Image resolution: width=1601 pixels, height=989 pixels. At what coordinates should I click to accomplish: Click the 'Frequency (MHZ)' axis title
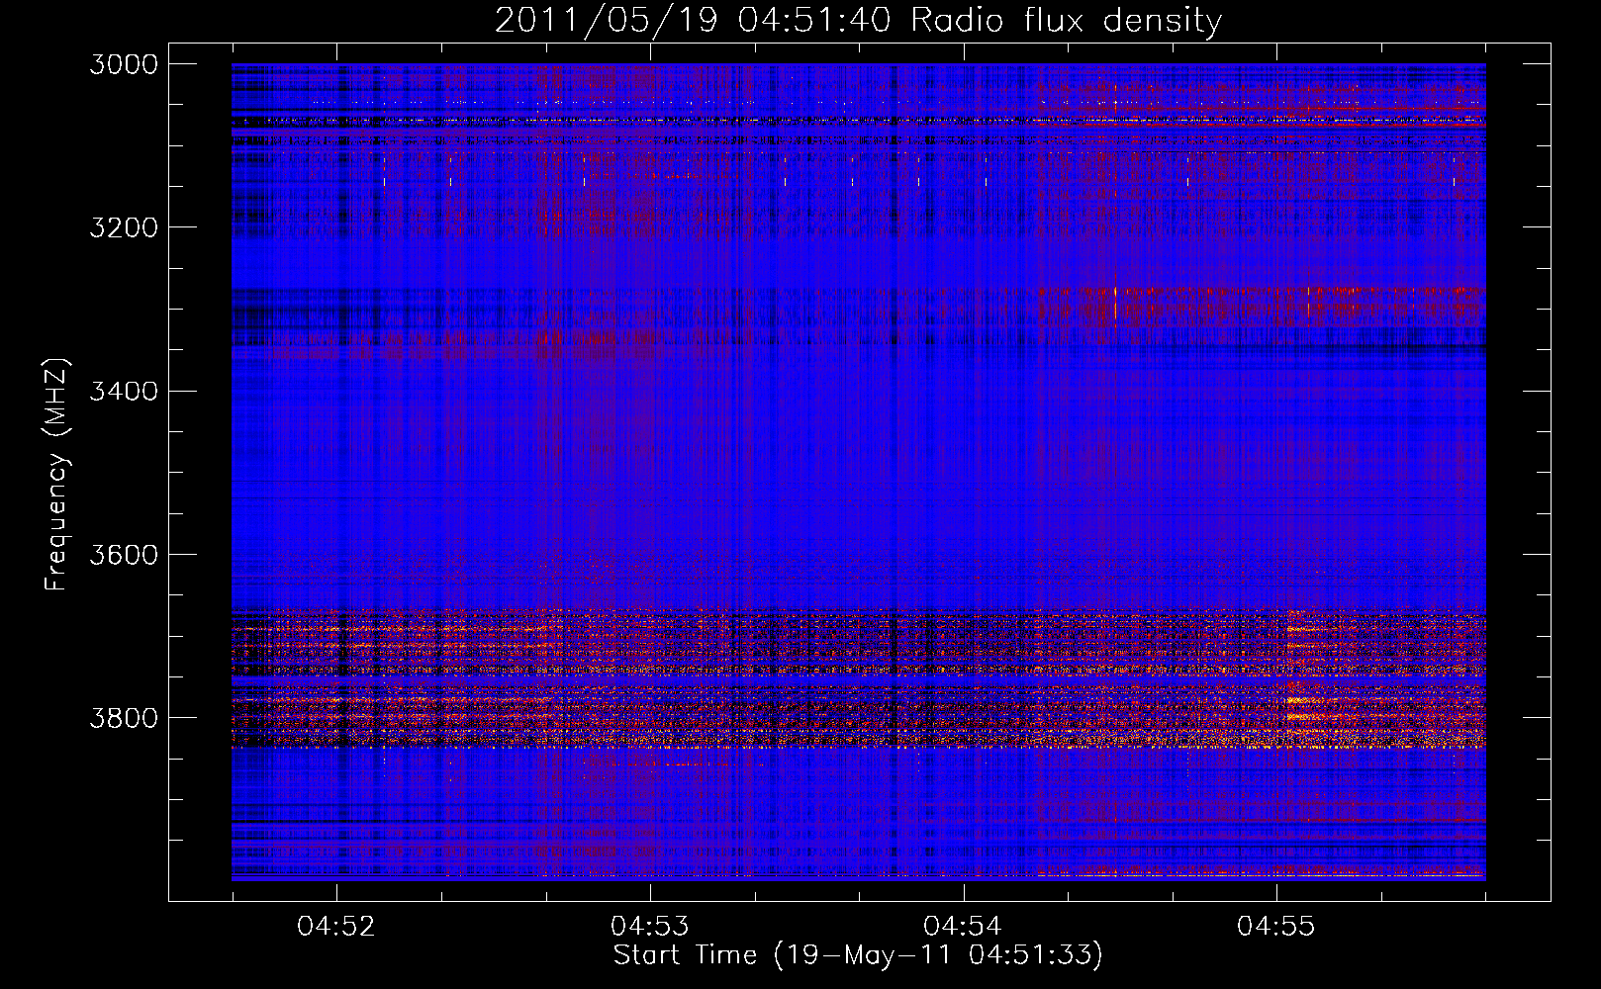tap(57, 474)
